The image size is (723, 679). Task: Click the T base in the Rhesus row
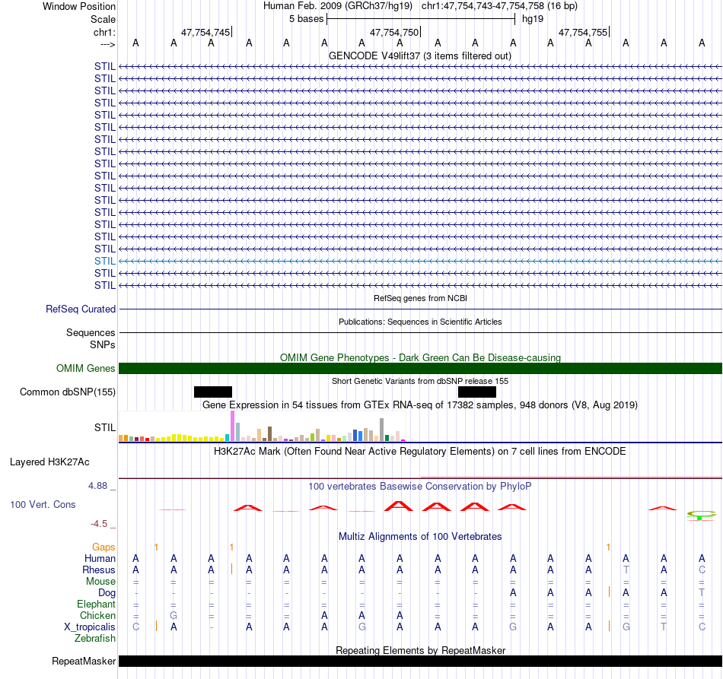click(626, 570)
